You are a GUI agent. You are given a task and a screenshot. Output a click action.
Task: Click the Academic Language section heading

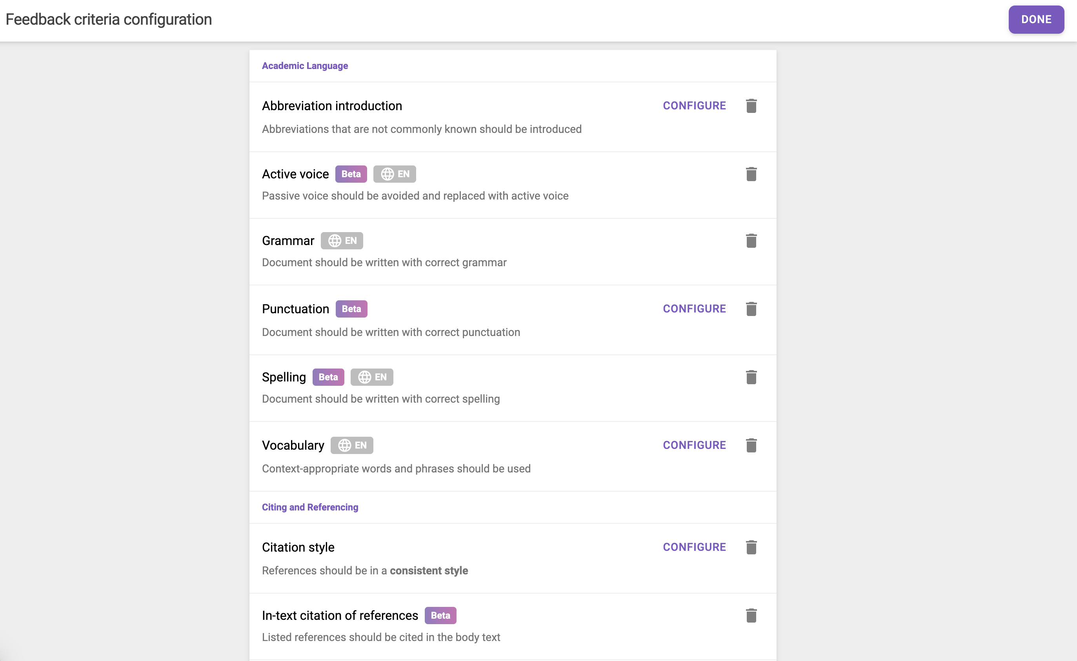point(305,66)
